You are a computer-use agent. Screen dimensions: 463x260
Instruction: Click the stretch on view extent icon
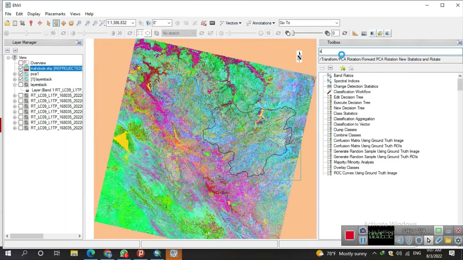click(x=148, y=33)
